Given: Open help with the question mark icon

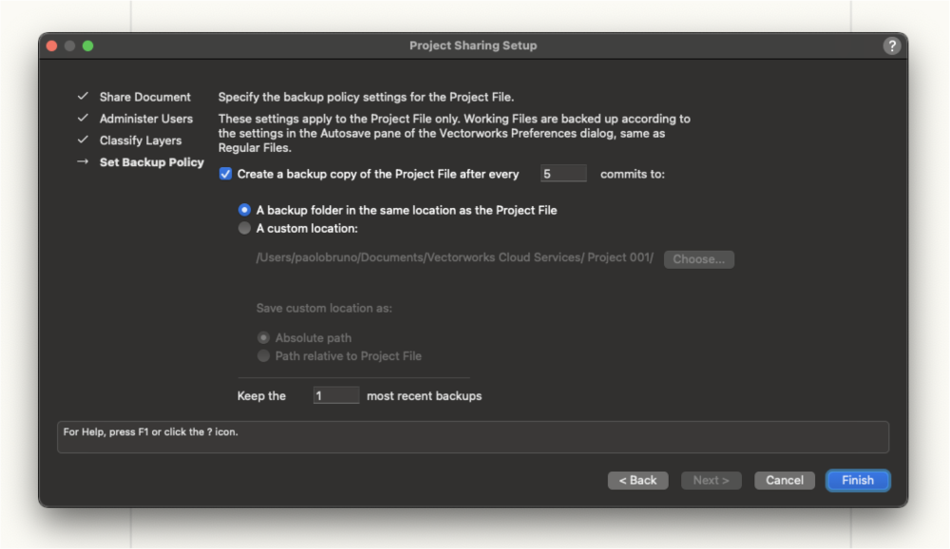Looking at the screenshot, I should tap(891, 46).
